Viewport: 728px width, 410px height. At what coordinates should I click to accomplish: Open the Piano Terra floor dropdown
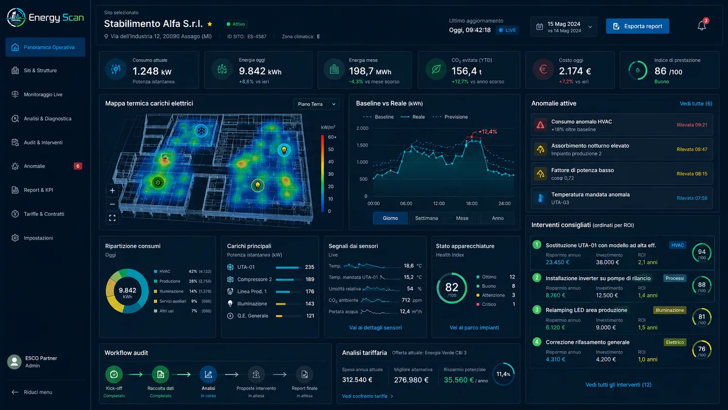(x=316, y=104)
